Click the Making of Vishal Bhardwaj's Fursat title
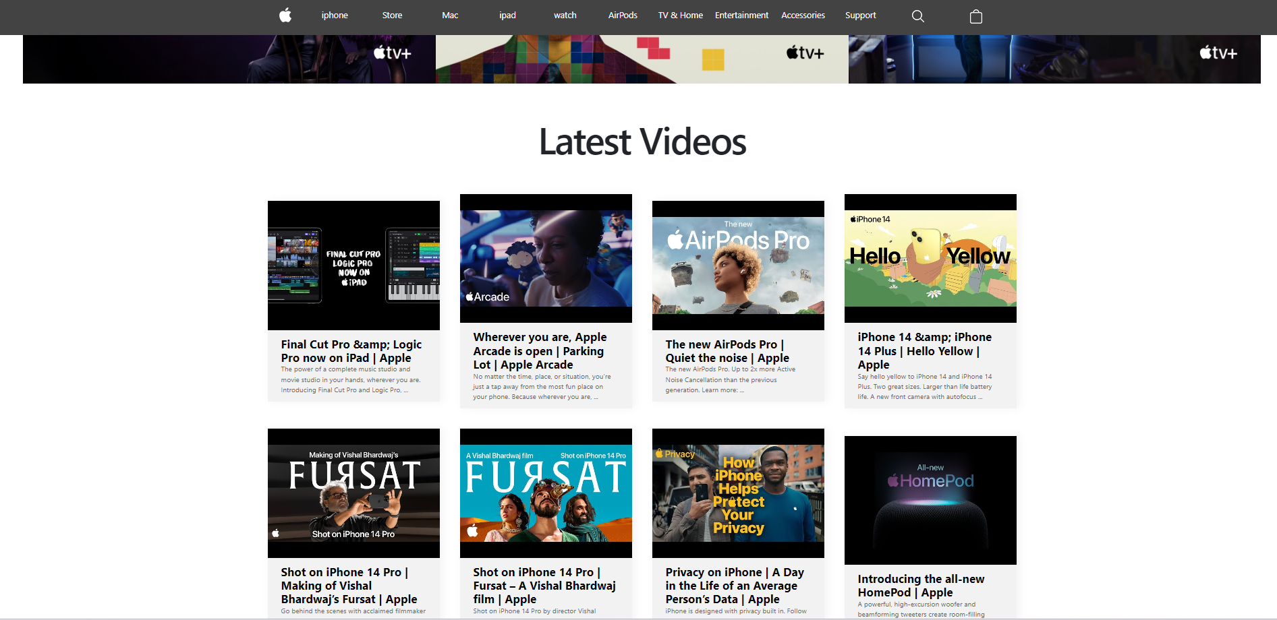This screenshot has width=1277, height=620. pos(349,586)
